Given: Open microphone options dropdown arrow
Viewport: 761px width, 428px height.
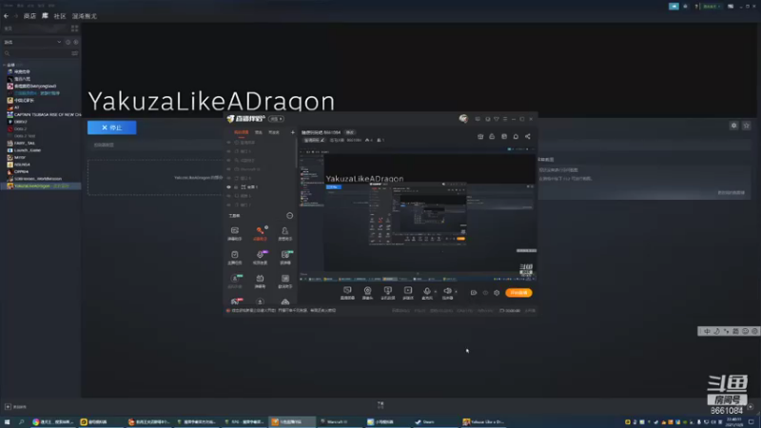Looking at the screenshot, I should point(436,292).
